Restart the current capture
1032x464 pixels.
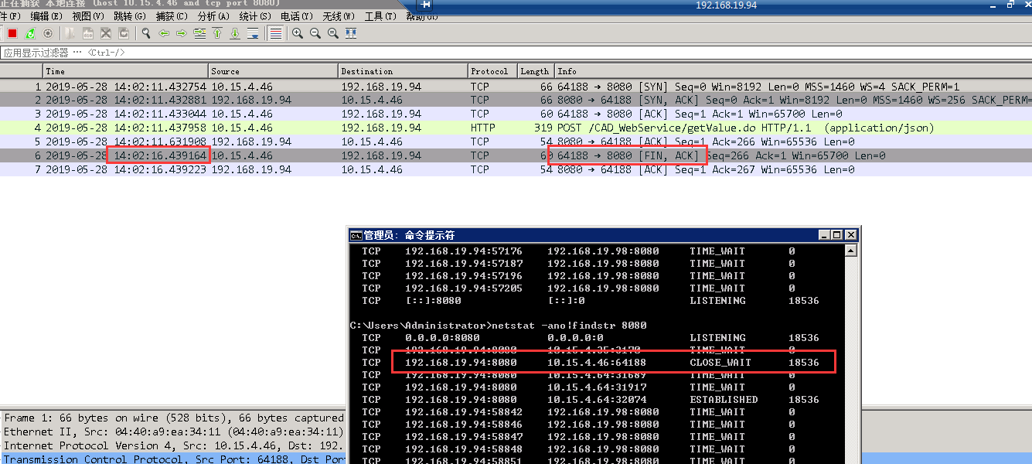pyautogui.click(x=30, y=33)
